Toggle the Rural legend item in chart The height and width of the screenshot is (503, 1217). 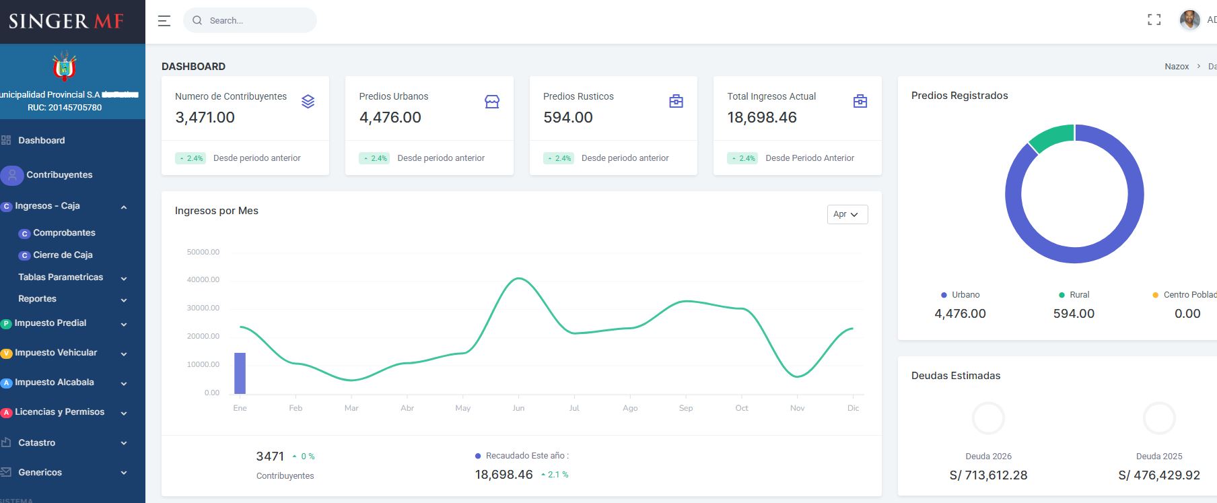[x=1074, y=295]
